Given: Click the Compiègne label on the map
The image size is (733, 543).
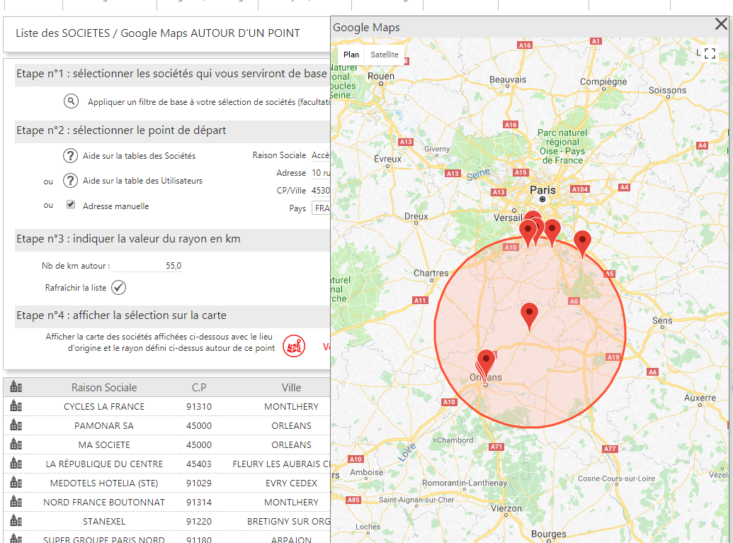Looking at the screenshot, I should 603,82.
